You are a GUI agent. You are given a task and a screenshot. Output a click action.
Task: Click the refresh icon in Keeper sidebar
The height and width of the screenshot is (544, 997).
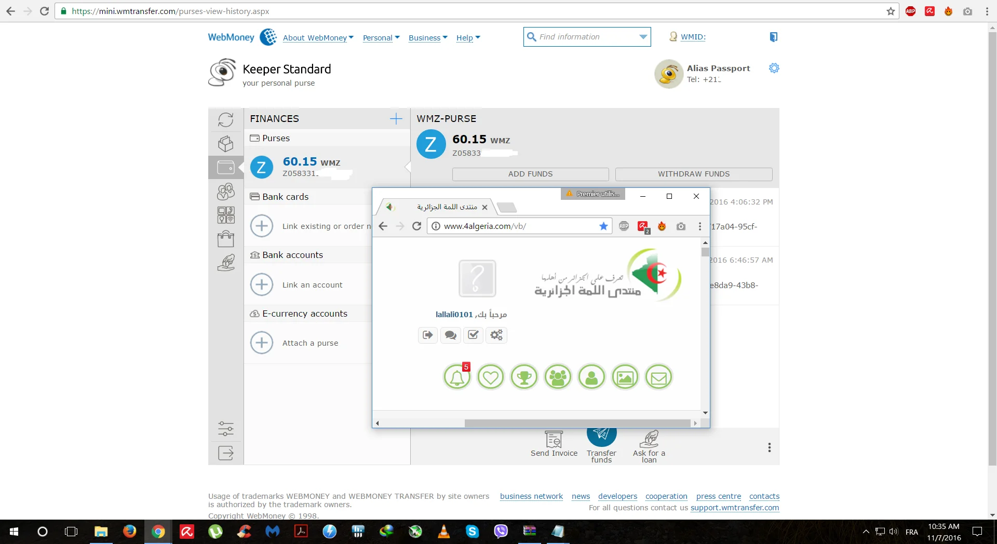tap(225, 120)
